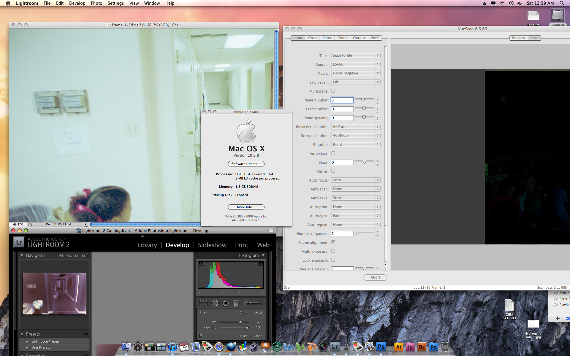Enable the Multi exposure checkbox
570x356 pixels.
coord(333,251)
